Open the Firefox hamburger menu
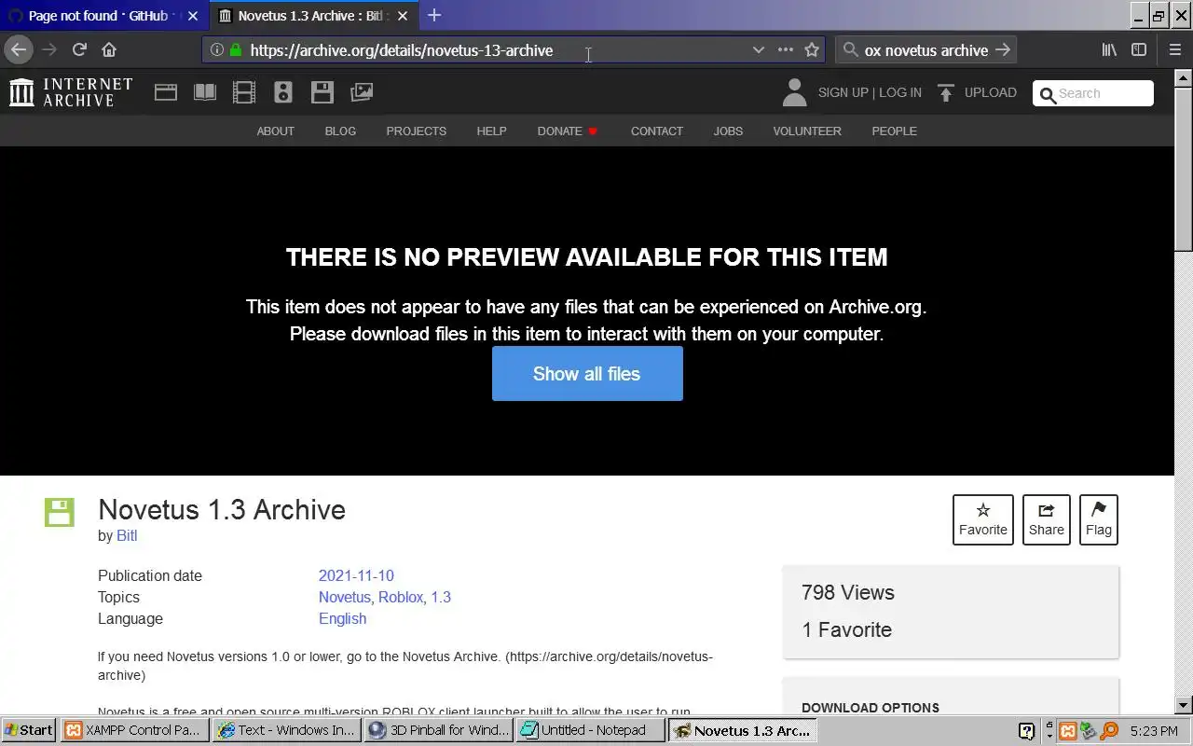This screenshot has width=1193, height=746. 1174,50
